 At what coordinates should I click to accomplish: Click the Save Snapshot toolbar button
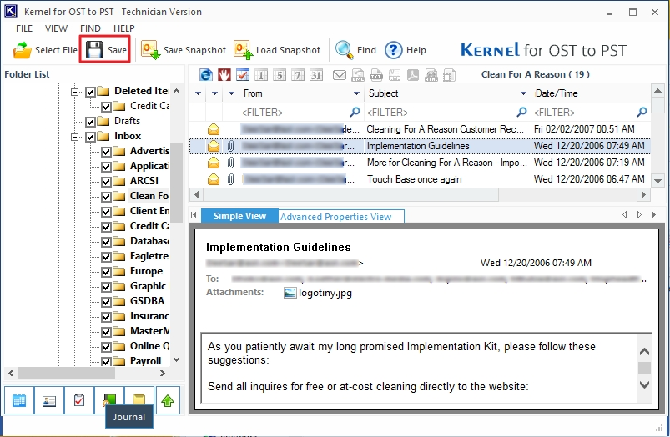point(184,50)
